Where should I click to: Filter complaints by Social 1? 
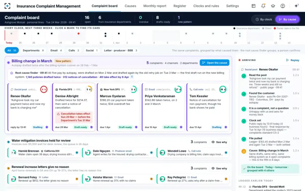click(x=91, y=50)
